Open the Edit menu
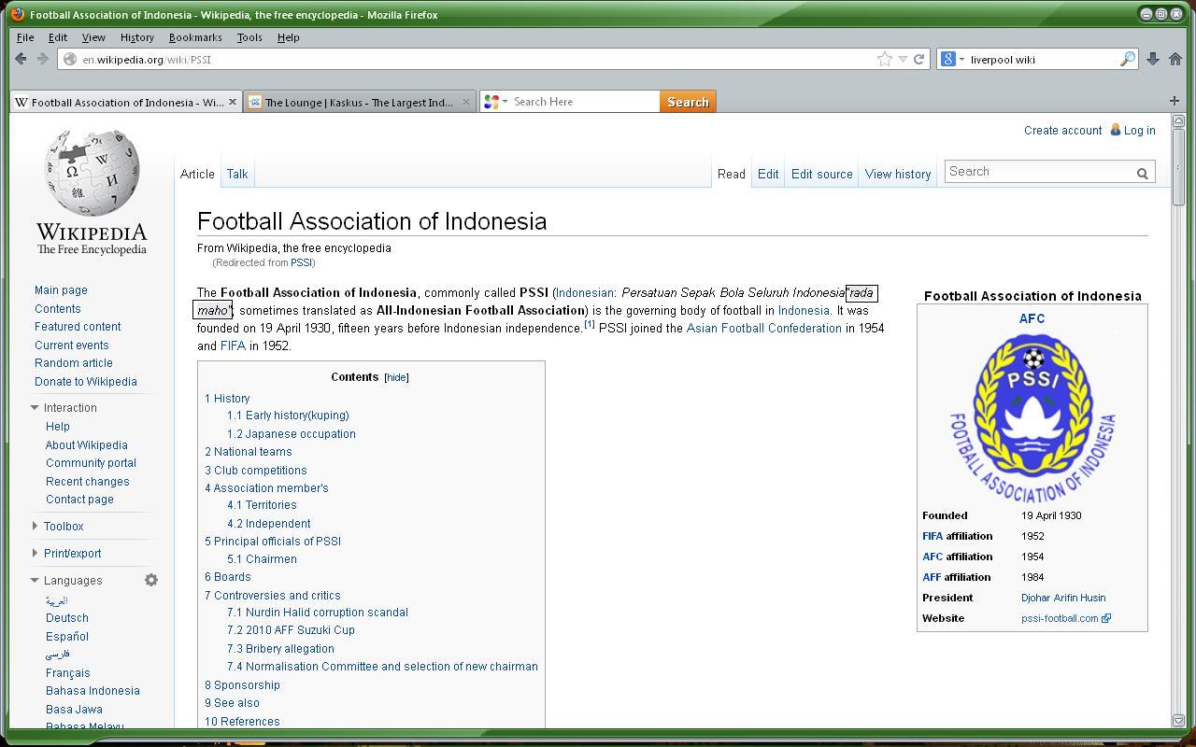Viewport: 1196px width, 747px height. [x=58, y=37]
